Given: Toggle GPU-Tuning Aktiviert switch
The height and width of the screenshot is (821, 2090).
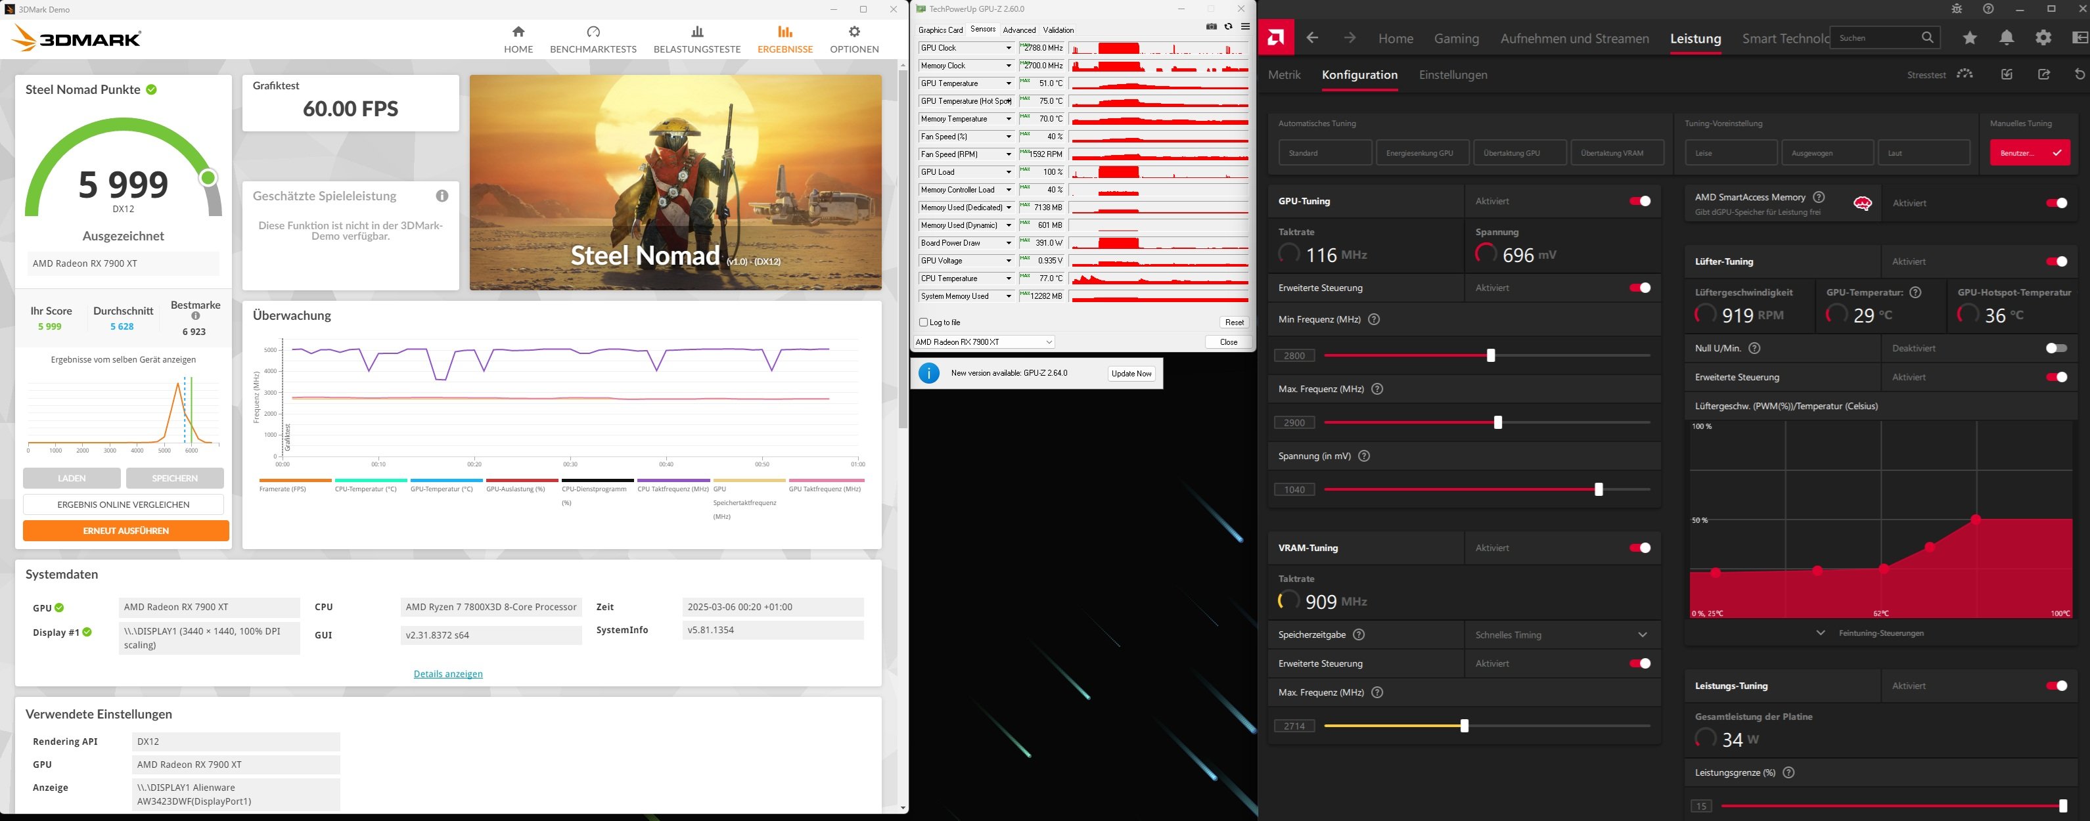Looking at the screenshot, I should tap(1640, 201).
